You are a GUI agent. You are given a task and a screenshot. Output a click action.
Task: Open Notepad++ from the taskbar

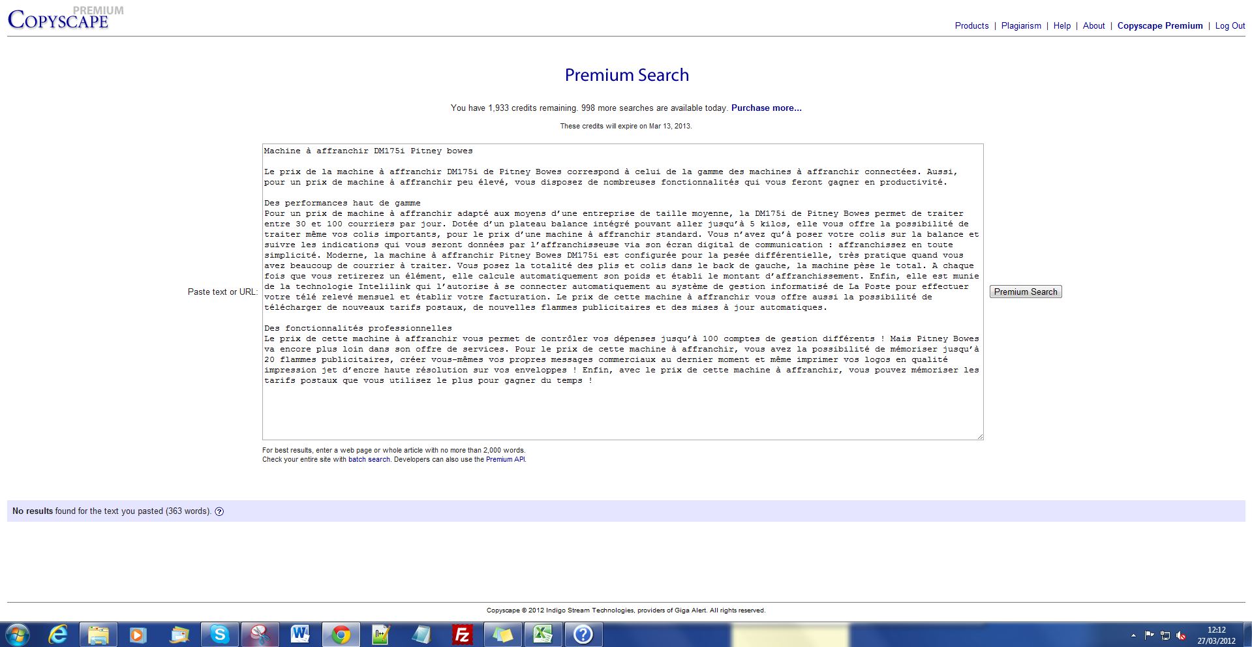point(381,635)
